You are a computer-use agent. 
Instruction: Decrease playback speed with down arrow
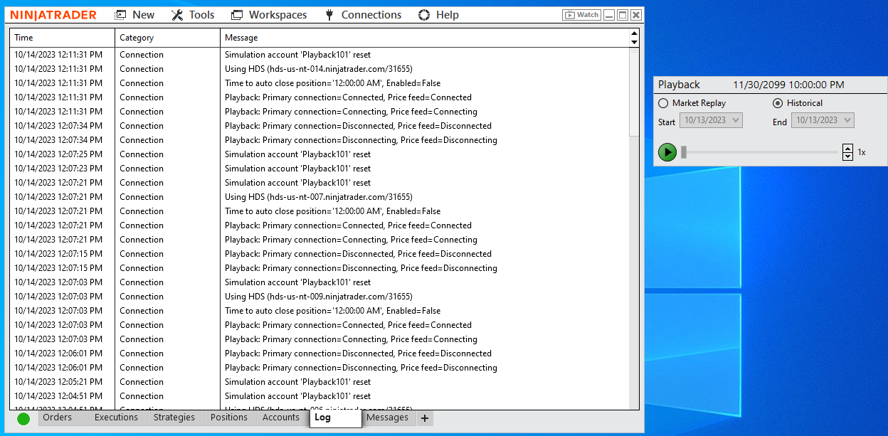point(847,156)
